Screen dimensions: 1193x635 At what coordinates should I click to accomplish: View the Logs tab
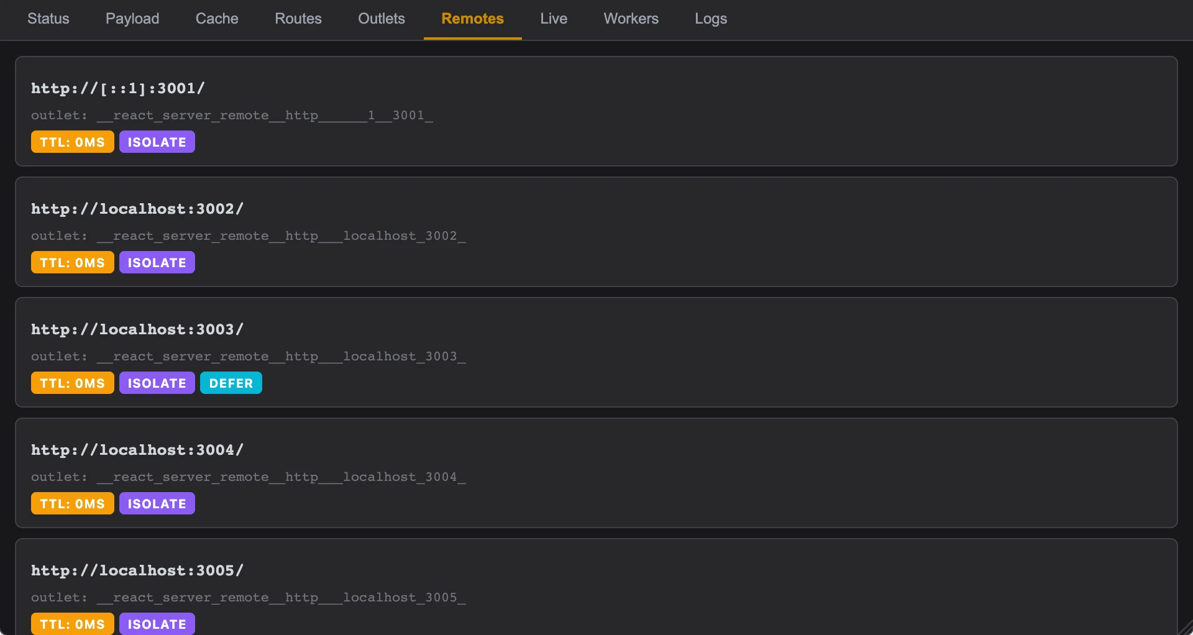coord(711,19)
